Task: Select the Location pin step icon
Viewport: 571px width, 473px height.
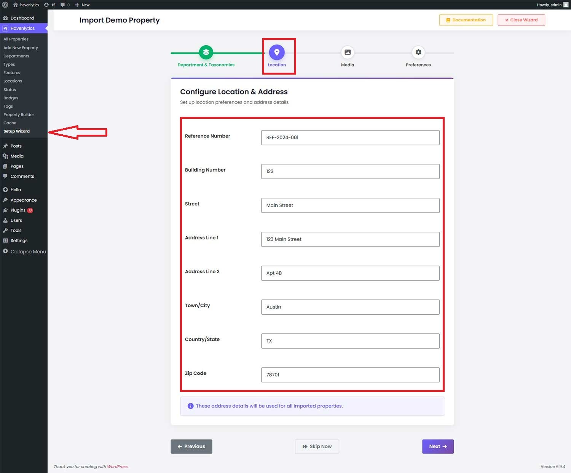Action: [x=277, y=53]
